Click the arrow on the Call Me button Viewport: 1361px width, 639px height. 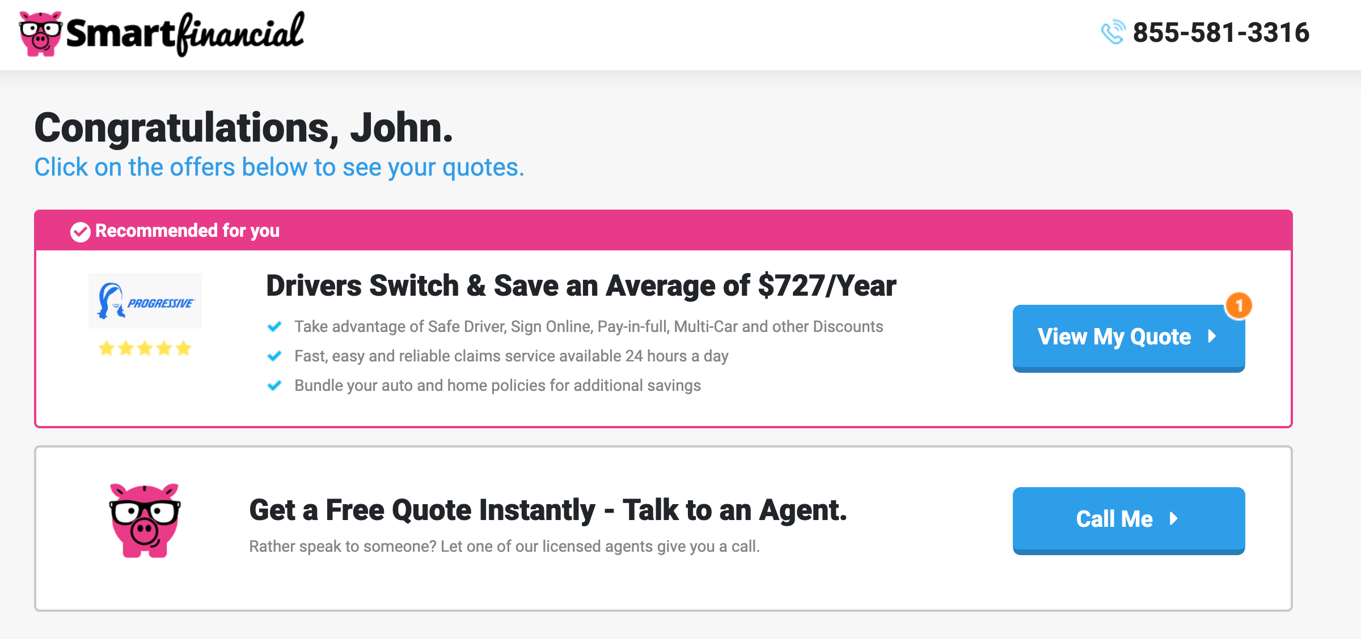(1174, 519)
